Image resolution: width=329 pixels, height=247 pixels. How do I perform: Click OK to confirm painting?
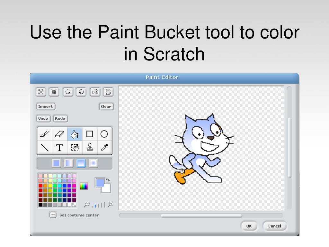[249, 226]
